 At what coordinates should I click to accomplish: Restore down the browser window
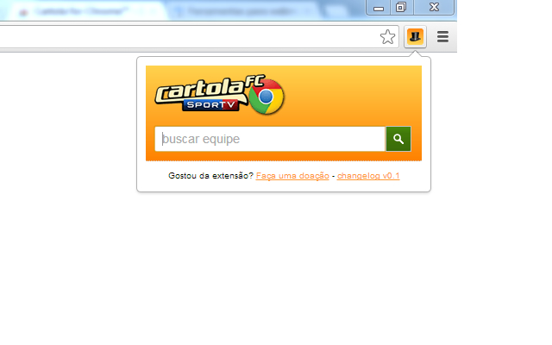[x=400, y=8]
